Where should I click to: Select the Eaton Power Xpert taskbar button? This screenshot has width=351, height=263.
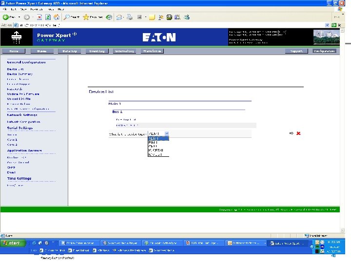coord(288,243)
